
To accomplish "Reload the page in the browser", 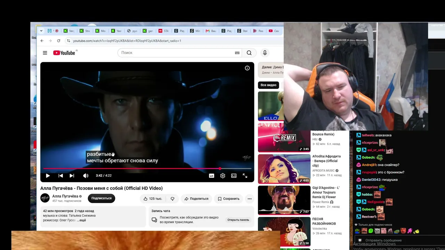I will coord(59,41).
